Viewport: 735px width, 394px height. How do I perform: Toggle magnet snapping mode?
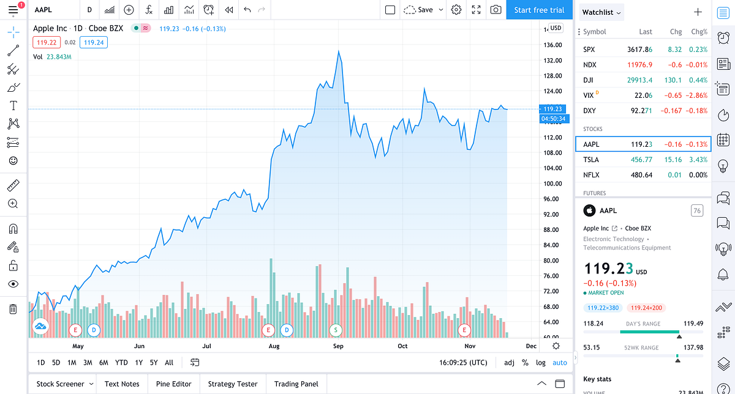click(x=13, y=228)
